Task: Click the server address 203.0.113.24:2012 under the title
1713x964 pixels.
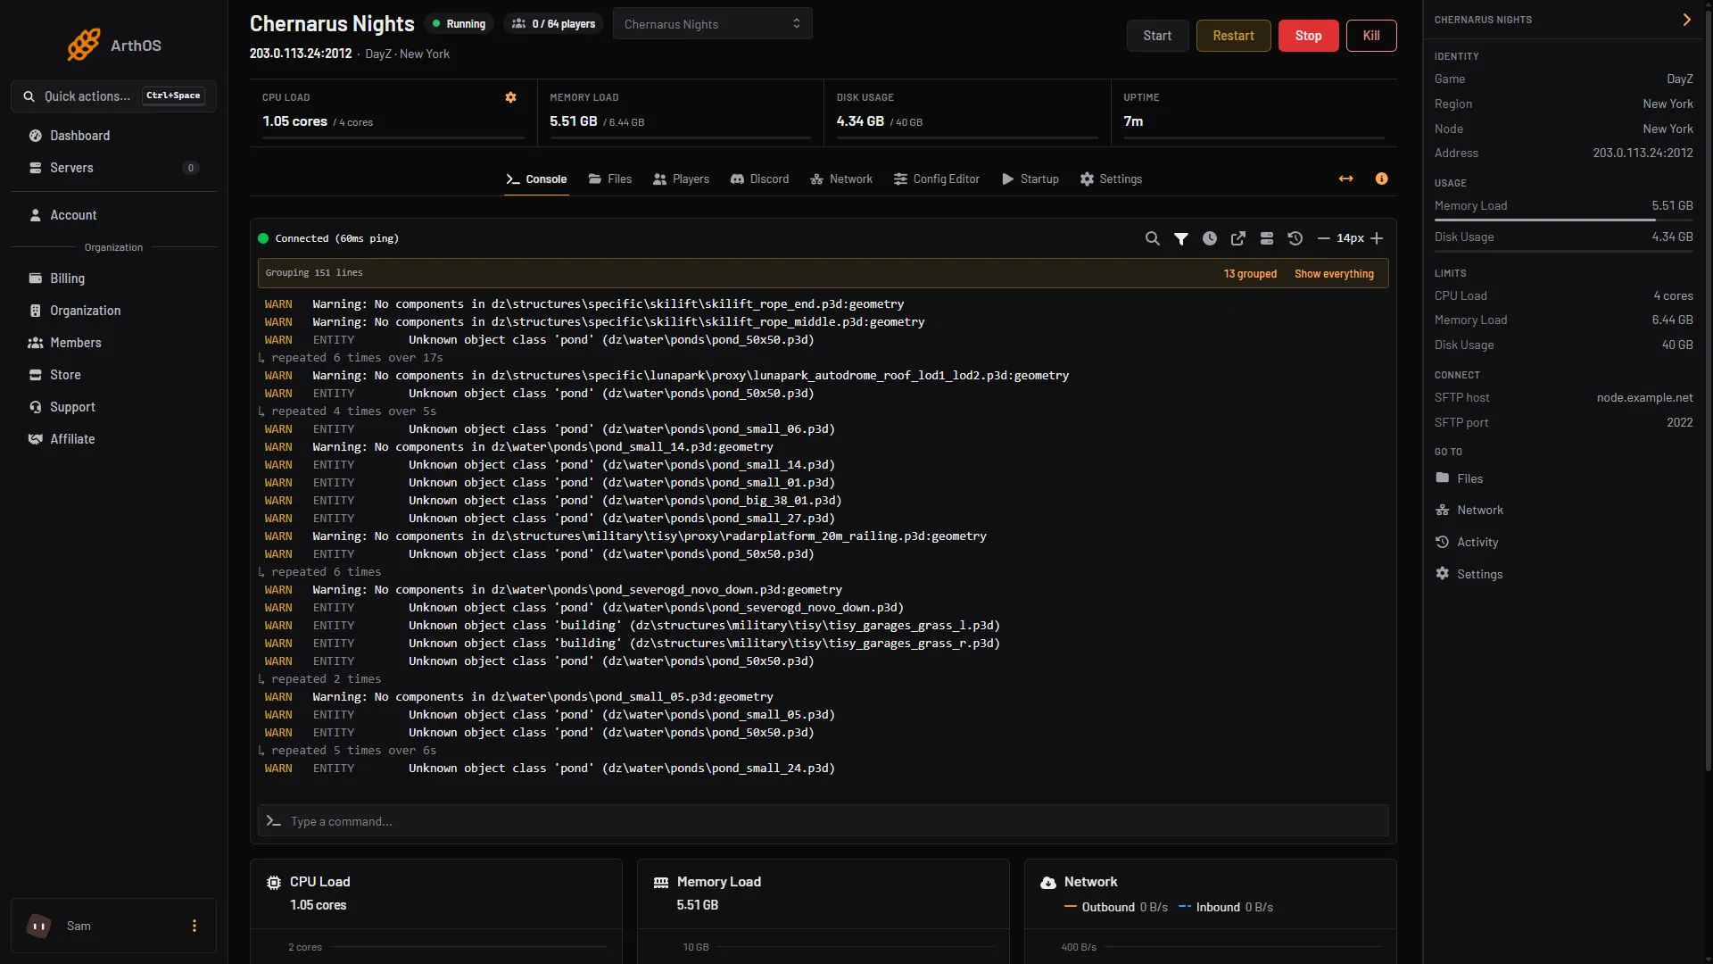Action: (301, 54)
